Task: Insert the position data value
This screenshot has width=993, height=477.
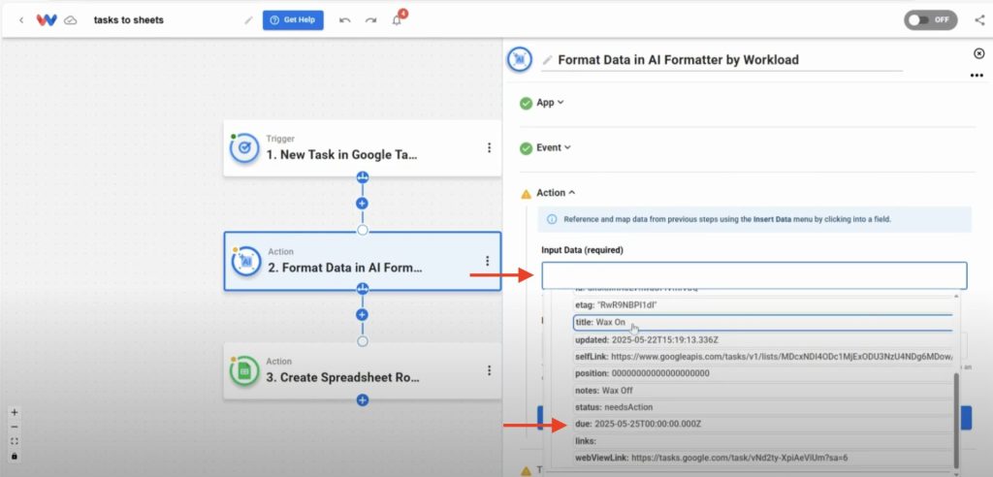Action: 762,373
